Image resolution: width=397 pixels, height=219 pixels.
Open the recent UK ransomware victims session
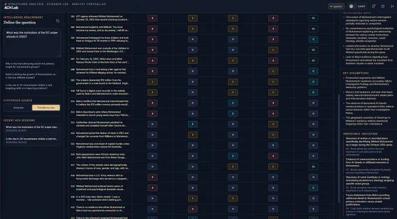pyautogui.click(x=32, y=140)
